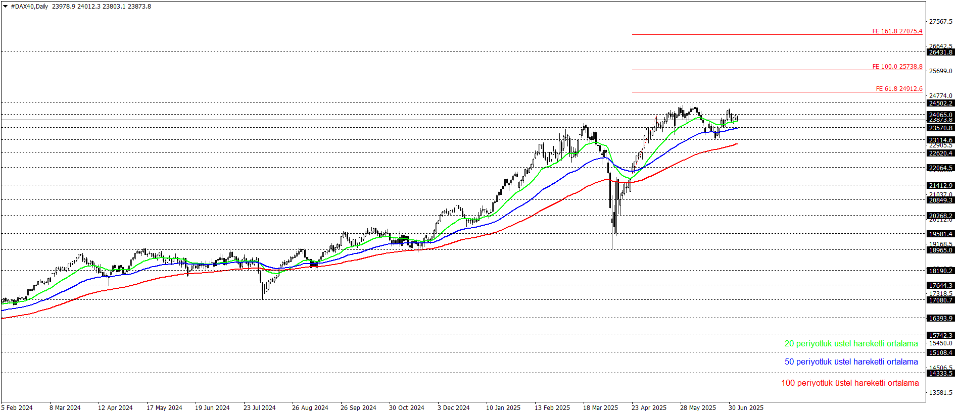This screenshot has height=414, width=958.
Task: Click the 21412.9 price level tag
Action: 941,186
